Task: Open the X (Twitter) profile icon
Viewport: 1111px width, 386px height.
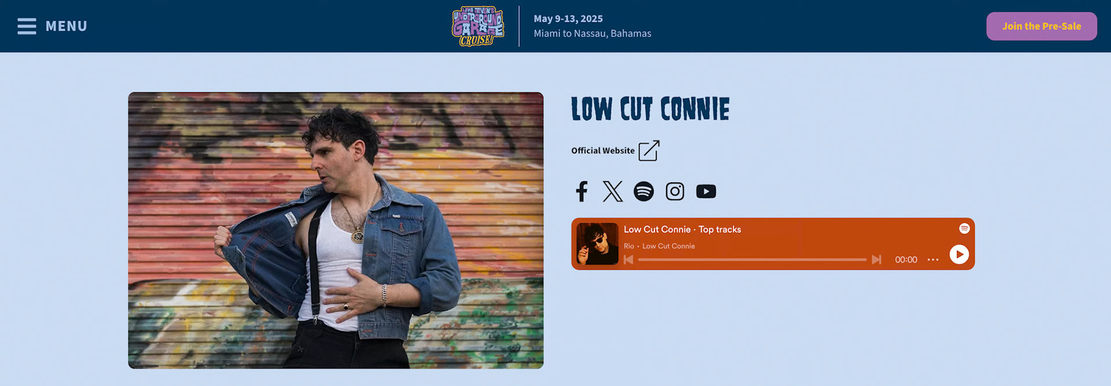Action: click(x=613, y=191)
